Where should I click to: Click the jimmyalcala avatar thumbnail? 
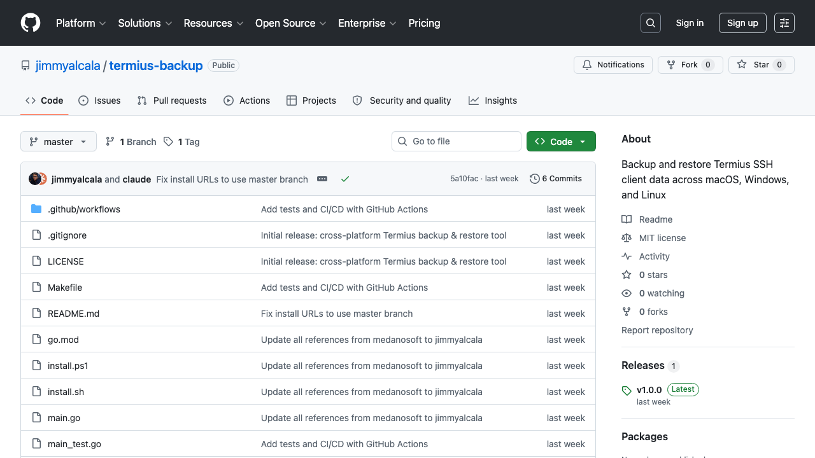coord(35,179)
